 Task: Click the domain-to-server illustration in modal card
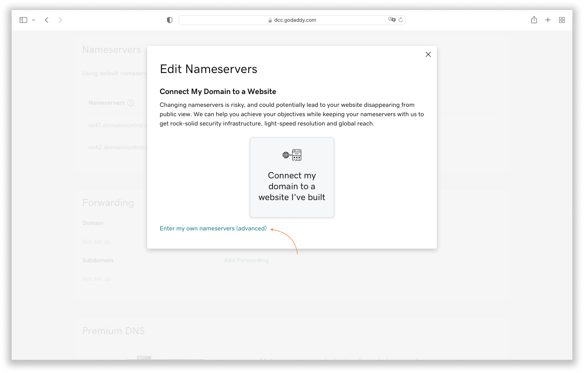click(x=292, y=155)
